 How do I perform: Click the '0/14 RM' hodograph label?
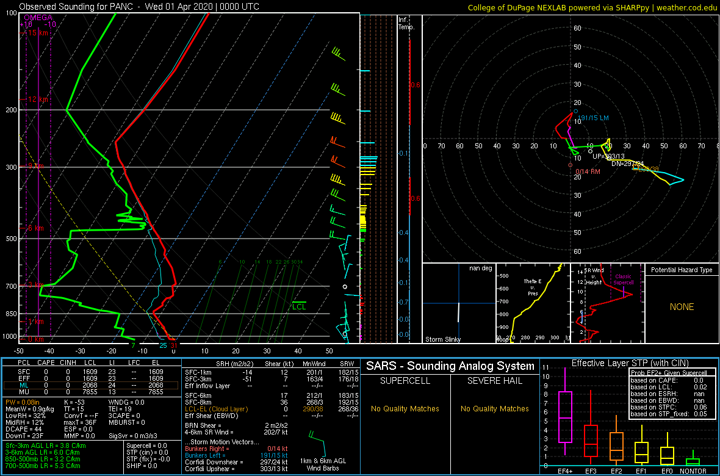click(588, 171)
